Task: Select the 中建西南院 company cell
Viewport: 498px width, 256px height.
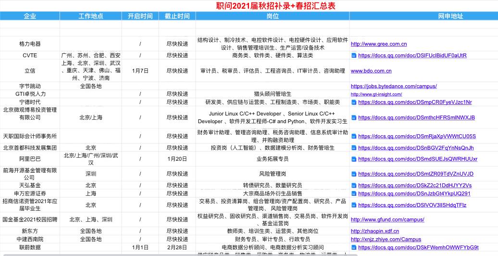Action: (30, 239)
